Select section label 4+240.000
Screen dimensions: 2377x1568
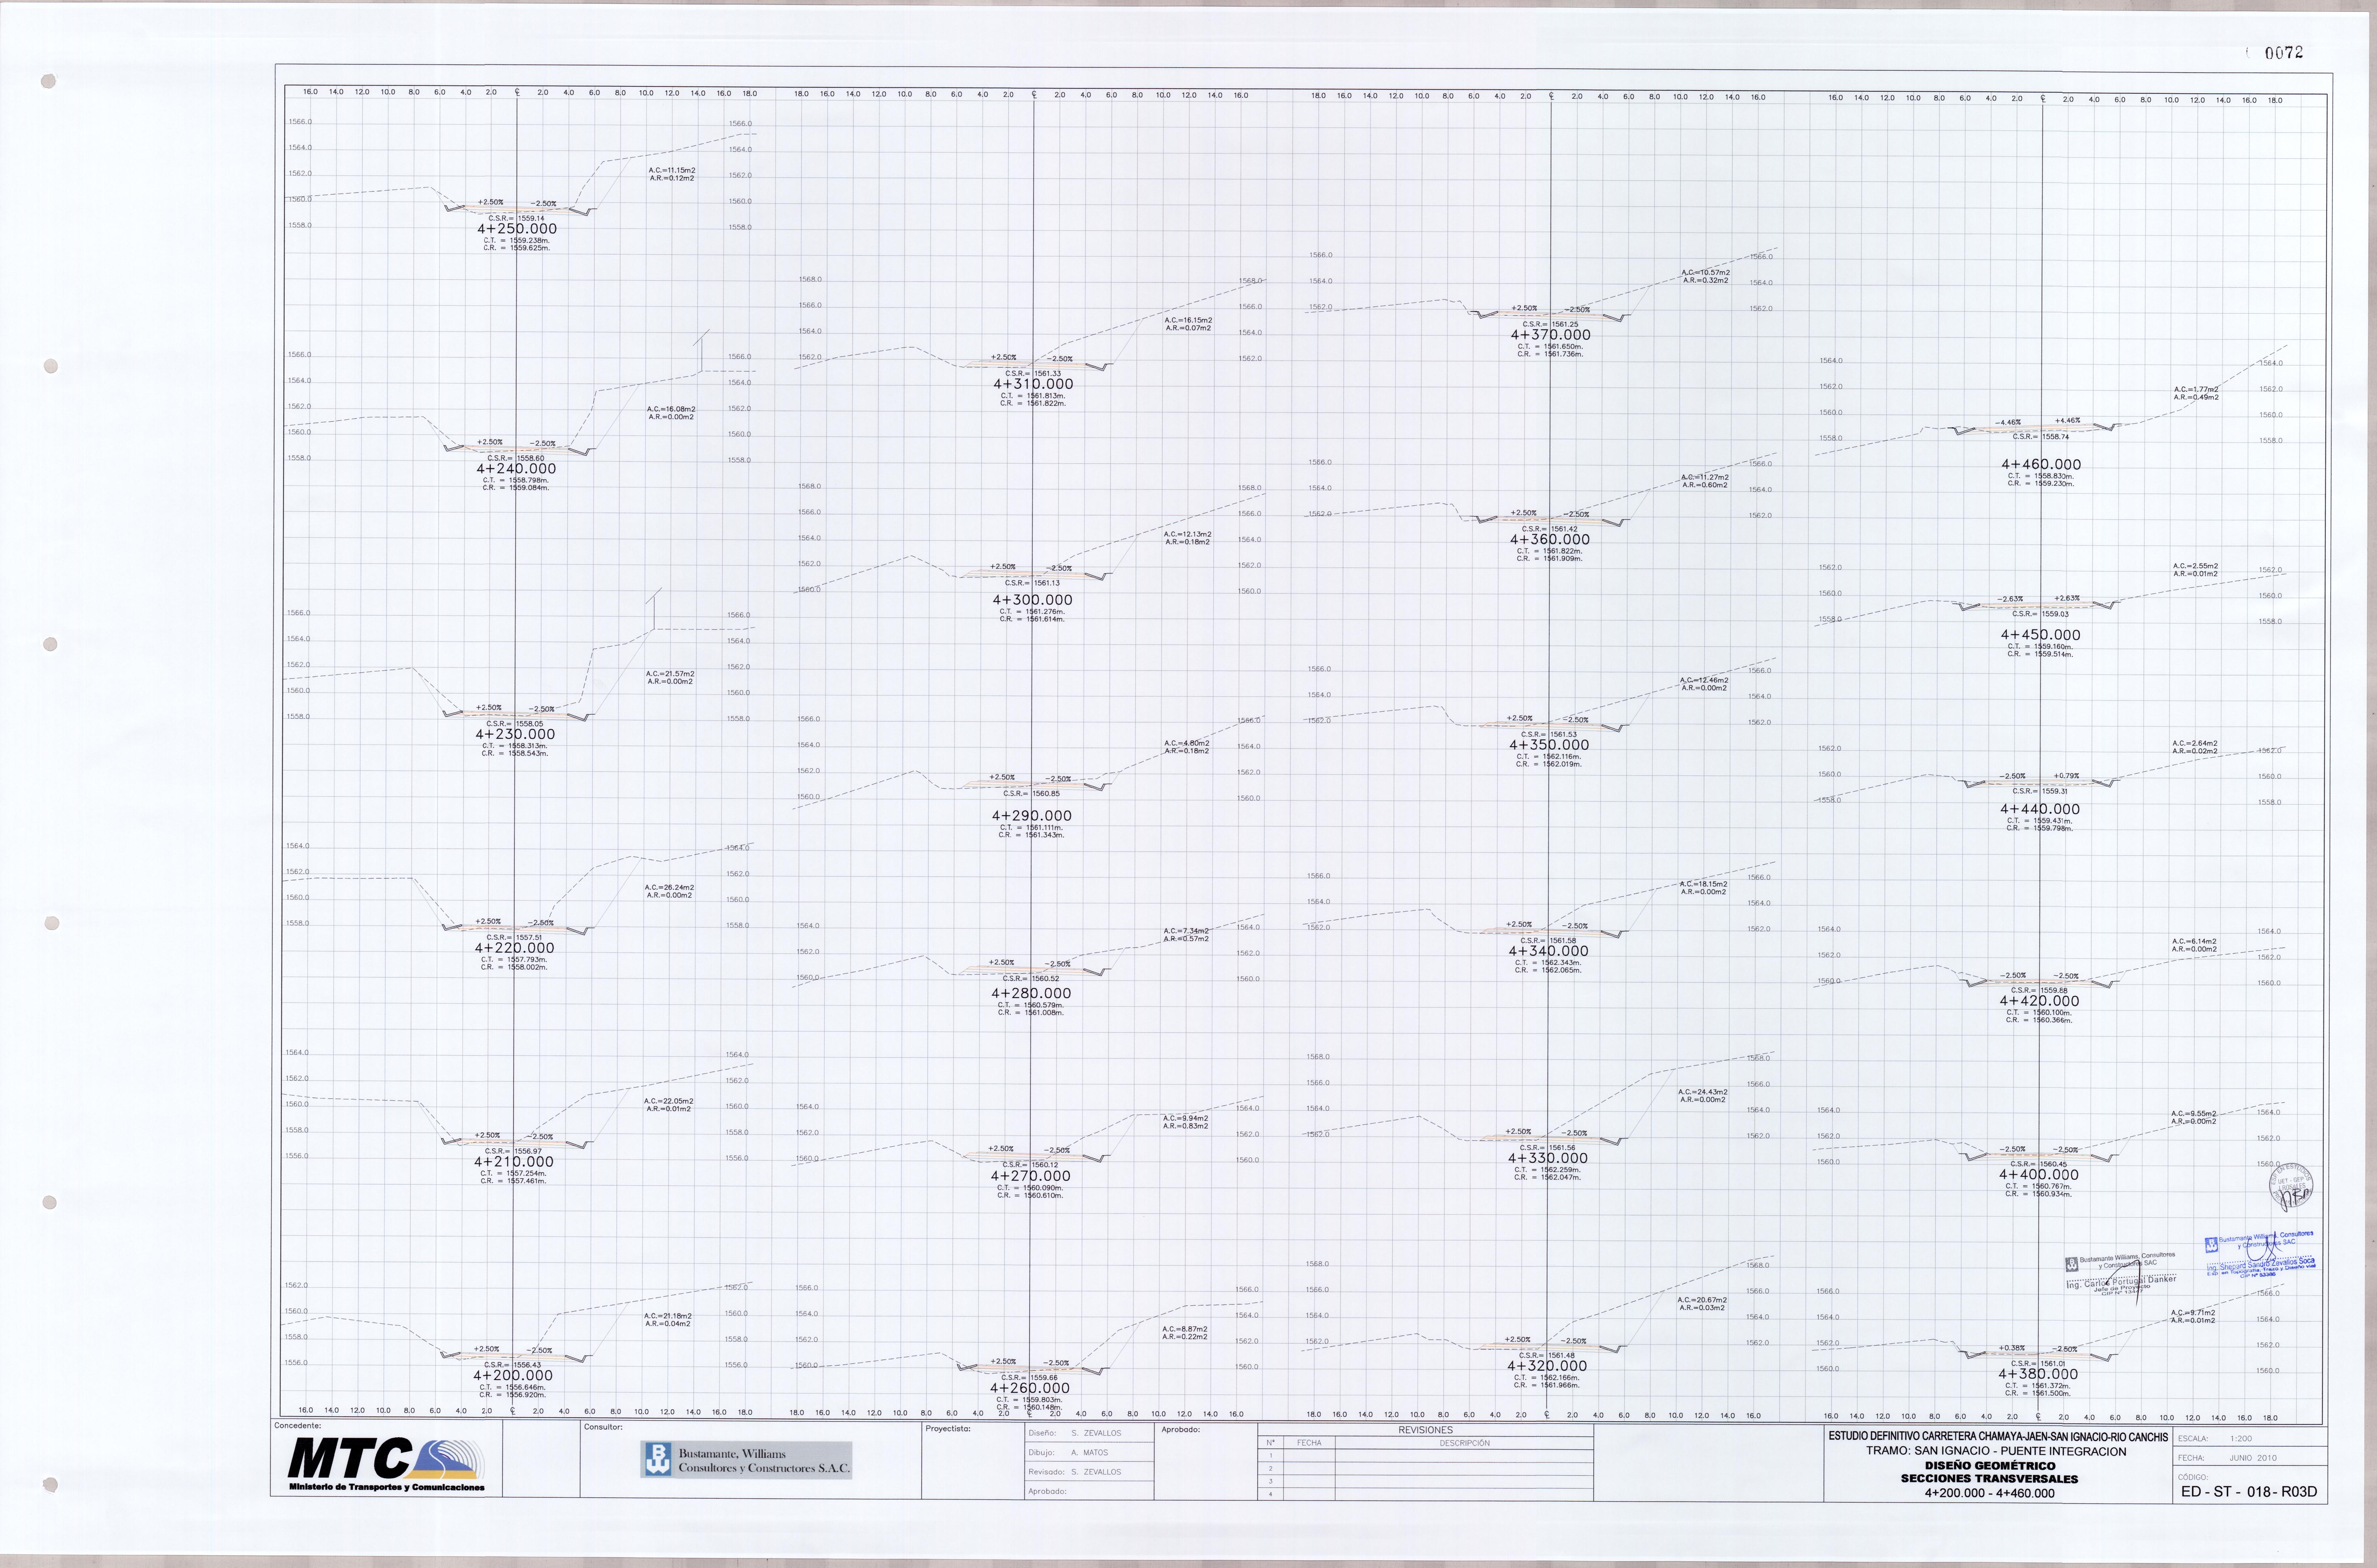click(516, 469)
